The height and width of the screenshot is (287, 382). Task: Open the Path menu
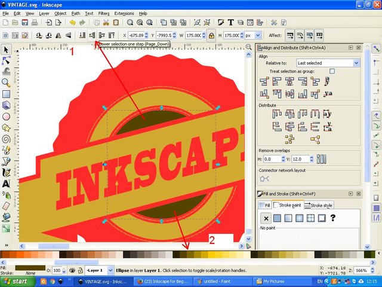(76, 13)
